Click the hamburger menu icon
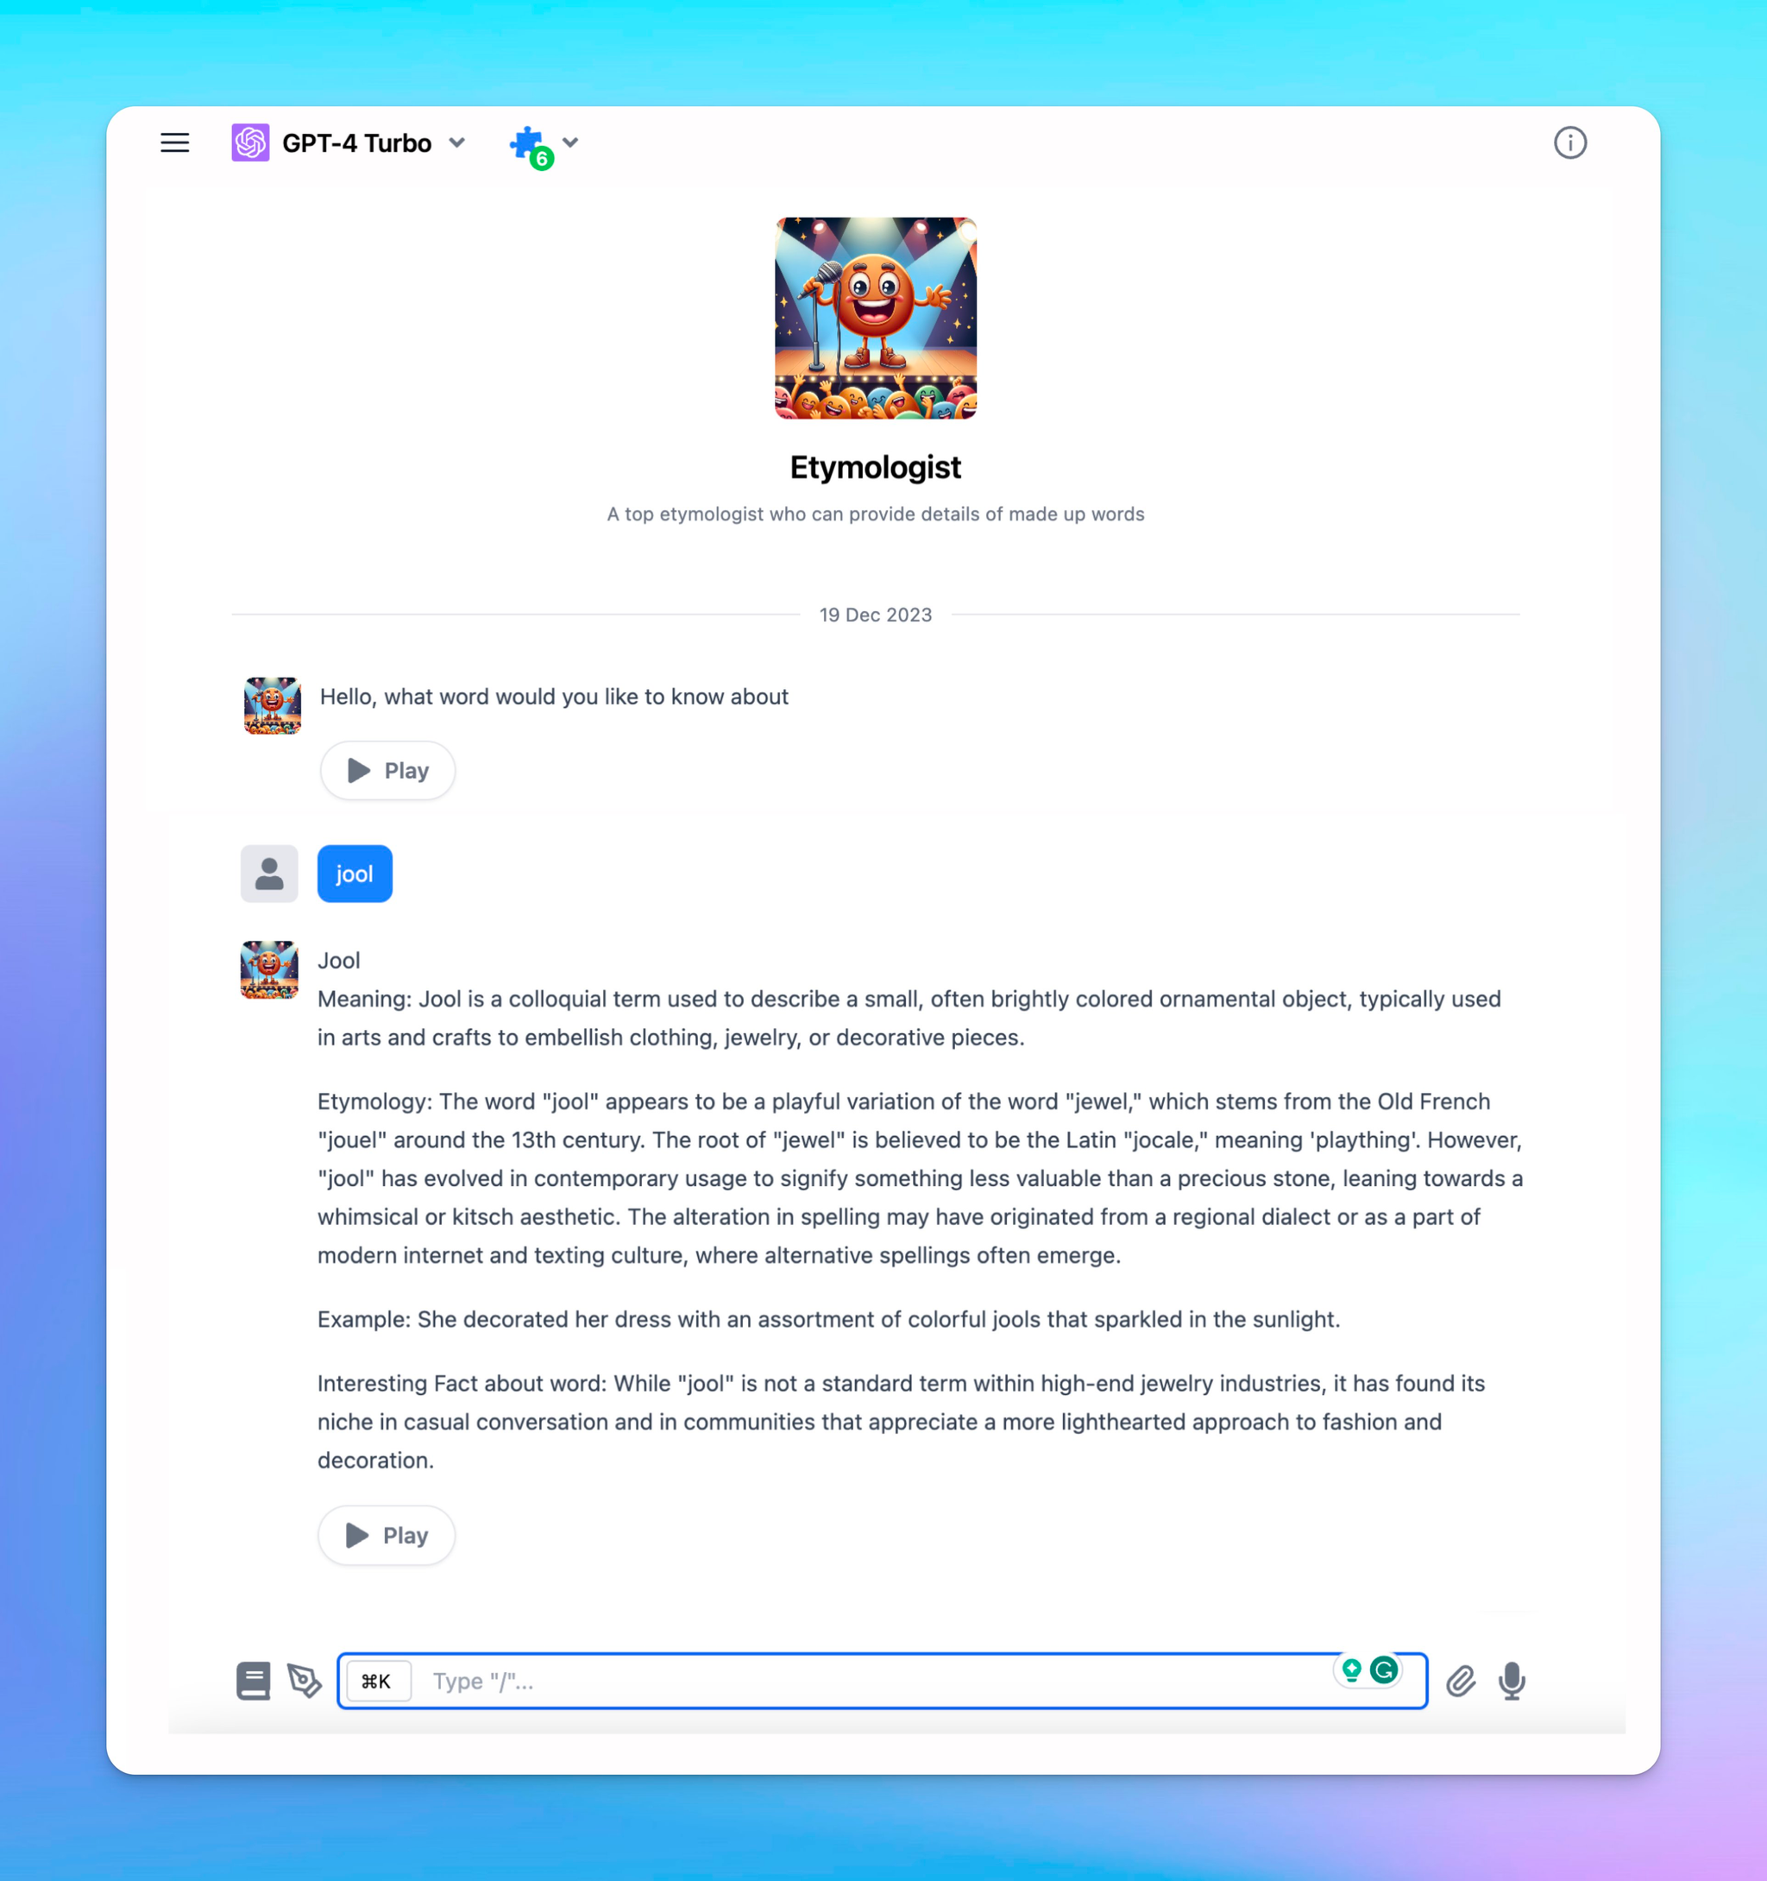The height and width of the screenshot is (1881, 1767). pyautogui.click(x=174, y=143)
